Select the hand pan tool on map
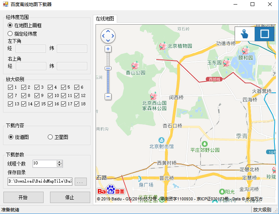The width and height of the screenshot is (279, 214). [x=245, y=34]
